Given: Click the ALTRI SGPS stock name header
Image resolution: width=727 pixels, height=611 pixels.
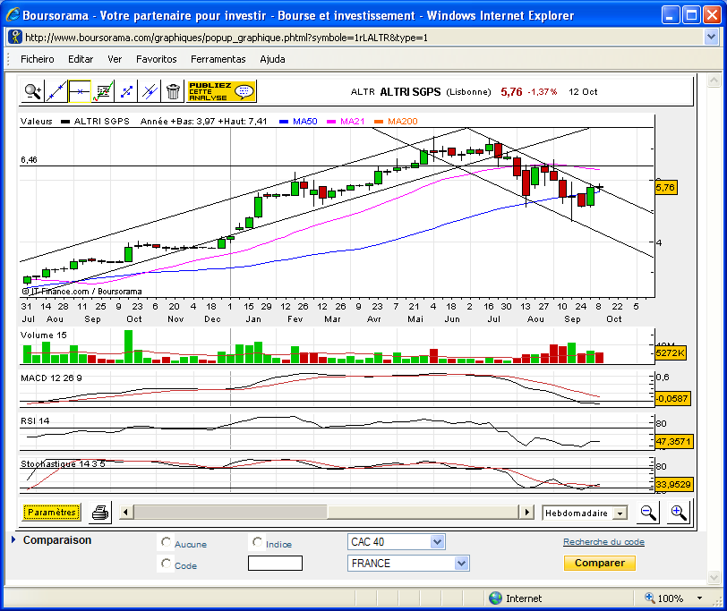Looking at the screenshot, I should point(410,92).
